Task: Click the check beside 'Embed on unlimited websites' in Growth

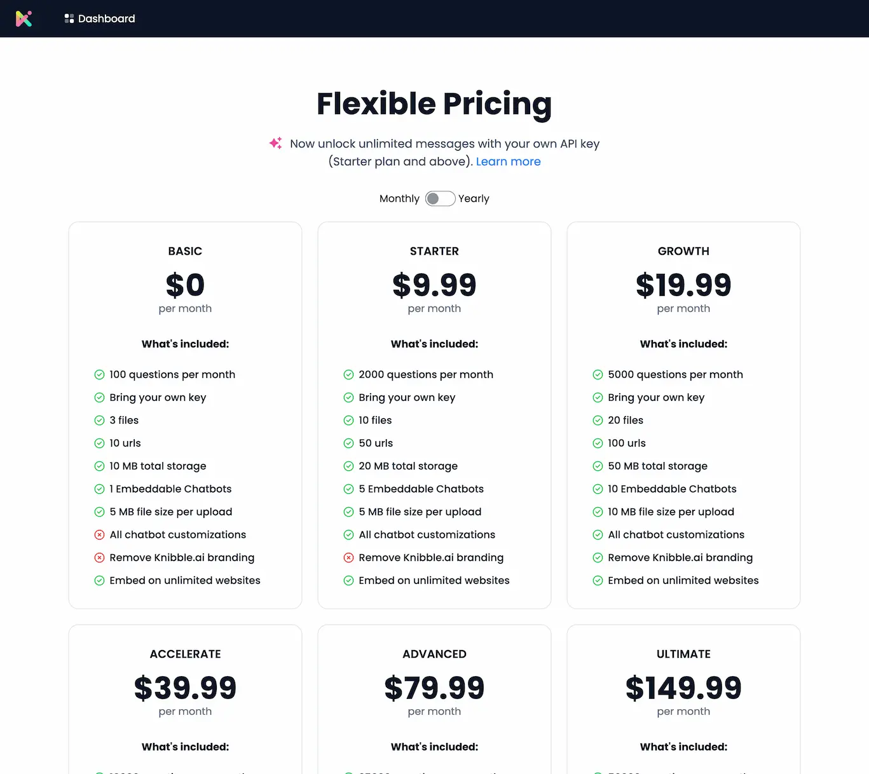Action: pyautogui.click(x=598, y=580)
